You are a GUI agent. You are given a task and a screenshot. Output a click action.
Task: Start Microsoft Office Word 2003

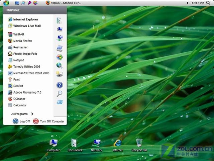(x=28, y=73)
